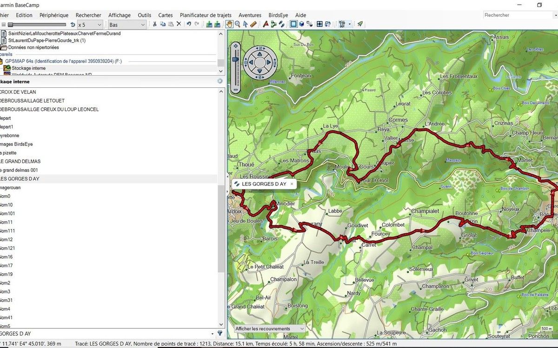Click the toolbar icon after the 3D view button
This screenshot has width=558, height=348.
tap(309, 24)
